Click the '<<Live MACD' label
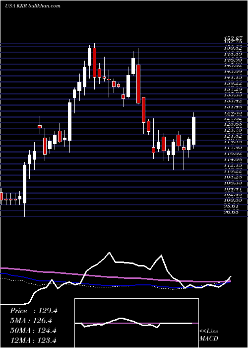This screenshot has width=248, height=348. pos(209,335)
